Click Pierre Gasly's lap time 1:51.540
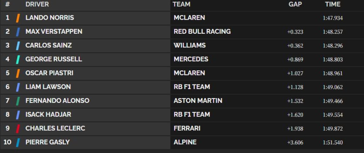The image size is (364, 153). coord(333,142)
